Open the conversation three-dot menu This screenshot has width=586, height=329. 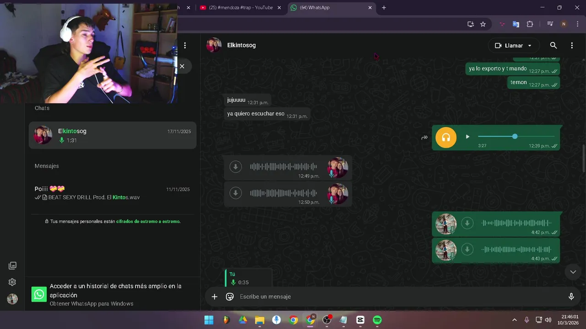[x=572, y=45]
